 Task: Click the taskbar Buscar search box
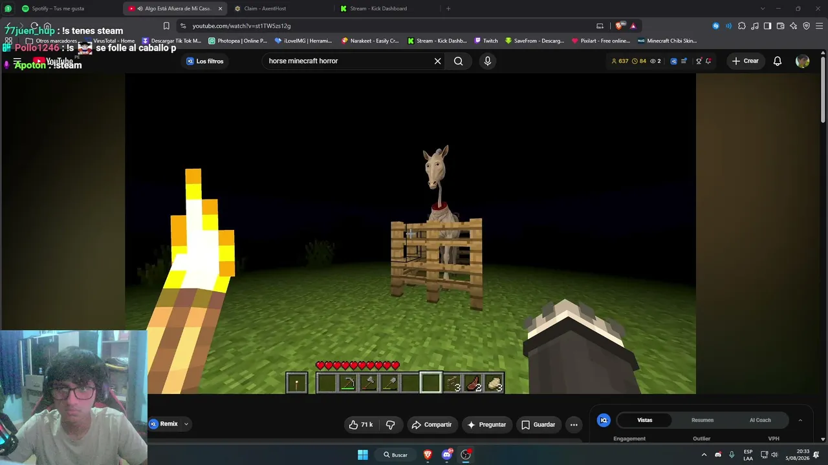click(395, 455)
